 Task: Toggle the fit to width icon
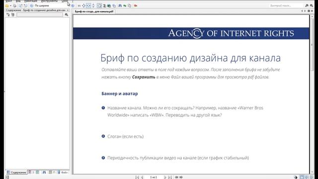pos(88,5)
